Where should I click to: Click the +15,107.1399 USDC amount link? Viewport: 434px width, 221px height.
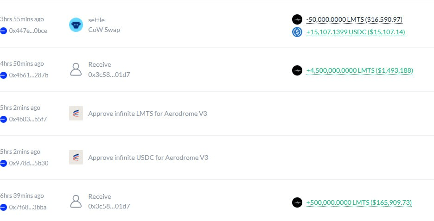click(x=356, y=32)
